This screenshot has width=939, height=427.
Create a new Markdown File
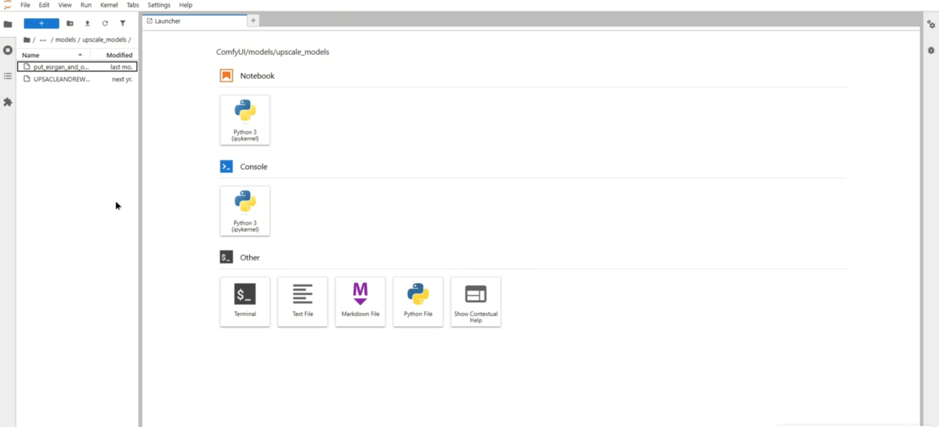click(361, 302)
